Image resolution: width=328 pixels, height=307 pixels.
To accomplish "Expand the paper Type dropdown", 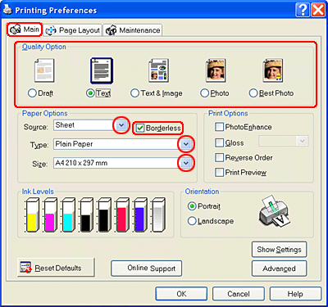I will (x=186, y=144).
